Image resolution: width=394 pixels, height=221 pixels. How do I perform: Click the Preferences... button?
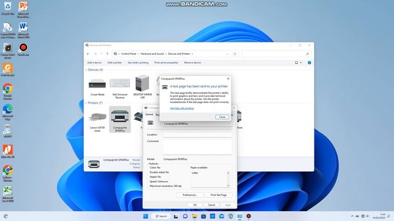[x=190, y=195]
